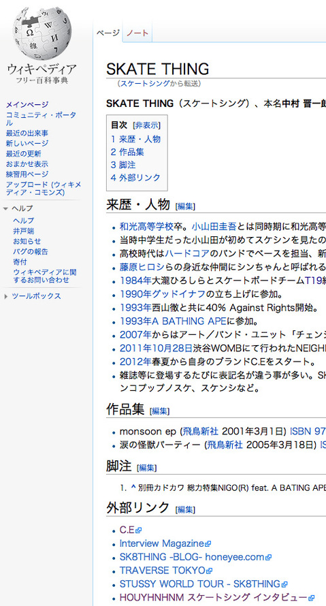Click external link icon after TRAVERSE TOKYO
The height and width of the screenshot is (606, 326).
pos(210,571)
